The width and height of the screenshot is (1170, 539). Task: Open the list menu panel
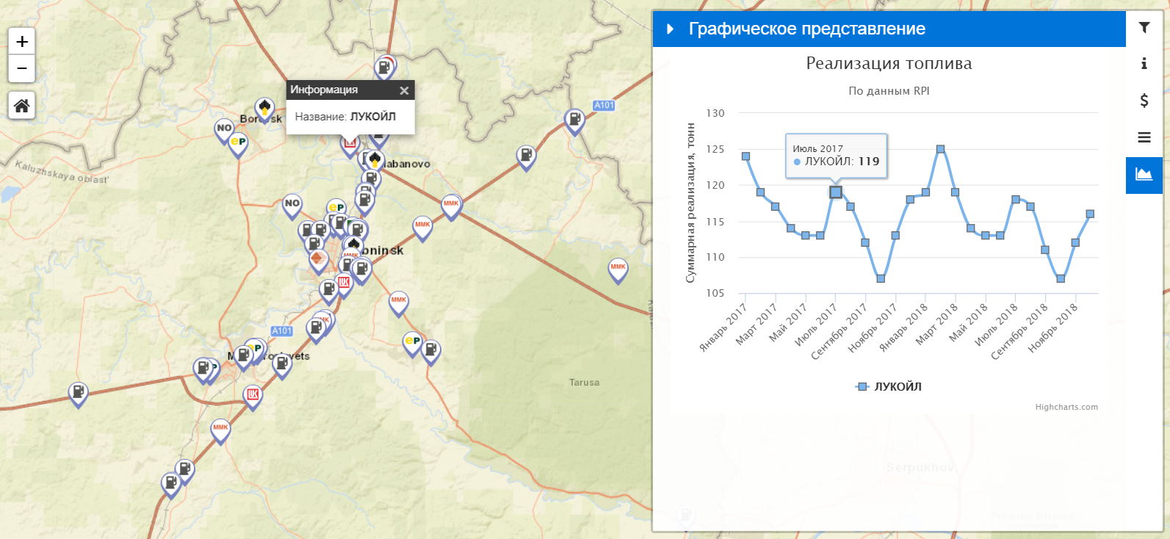(1144, 137)
